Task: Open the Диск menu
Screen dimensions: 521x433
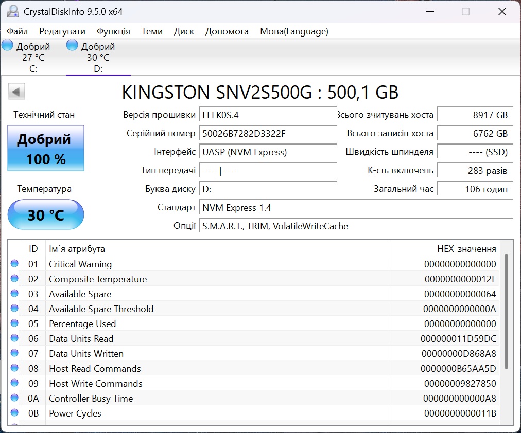Action: [184, 31]
